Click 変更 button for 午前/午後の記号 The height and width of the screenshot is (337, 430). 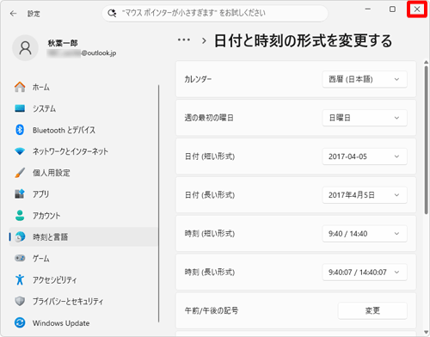(372, 310)
